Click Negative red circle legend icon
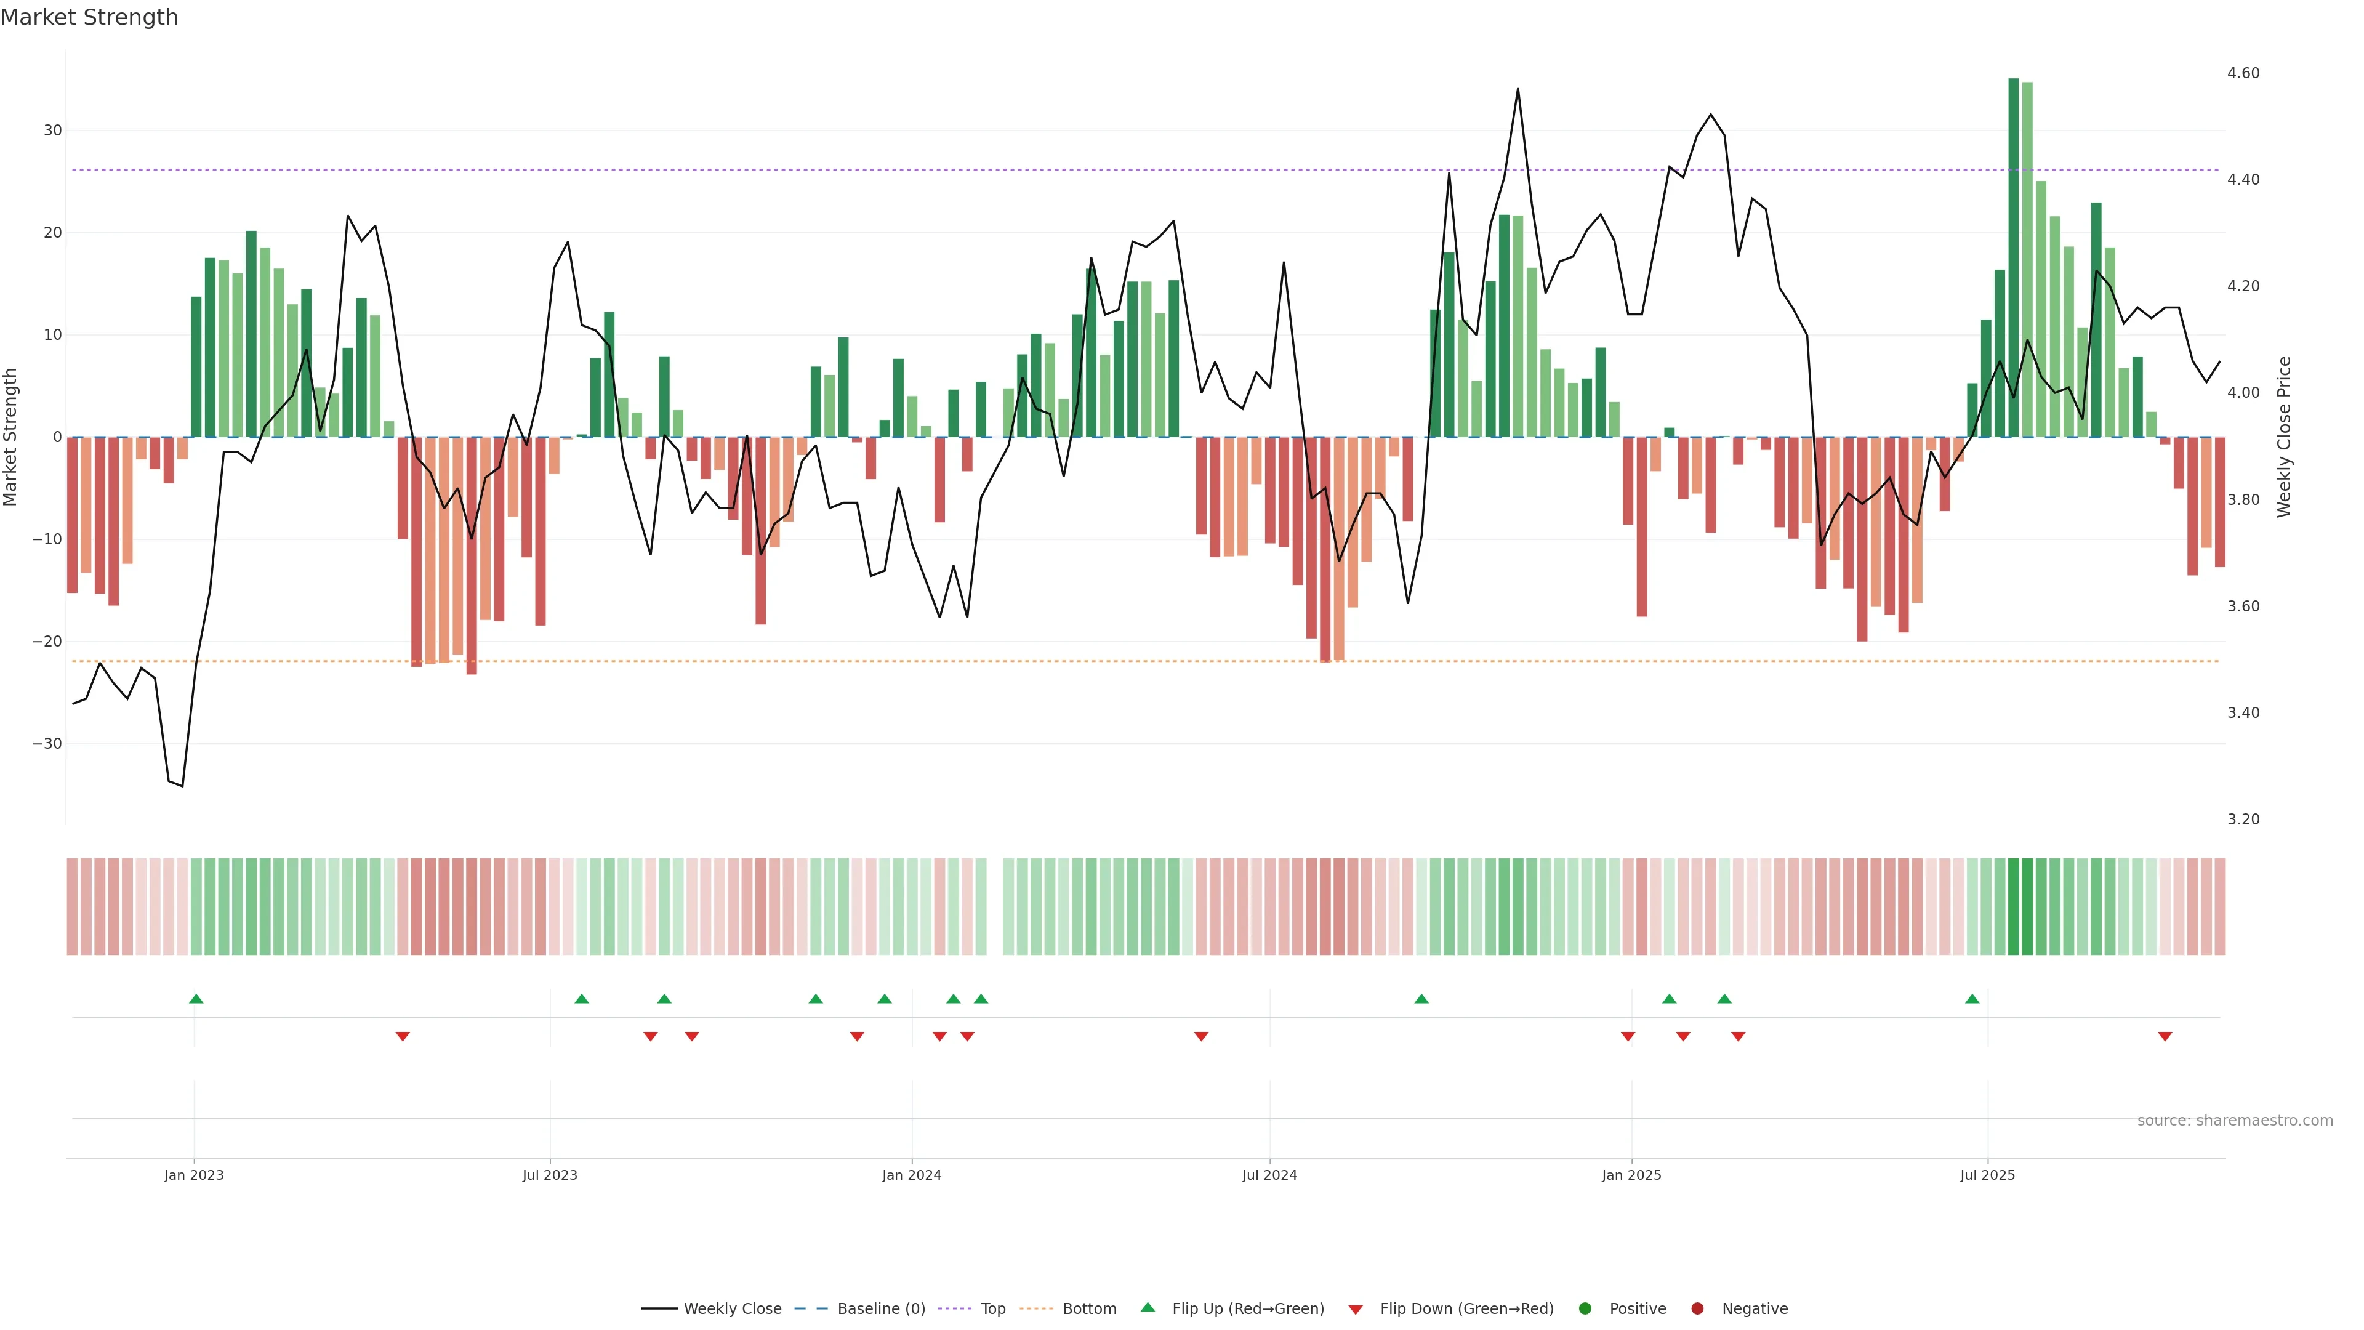 [x=1697, y=1308]
